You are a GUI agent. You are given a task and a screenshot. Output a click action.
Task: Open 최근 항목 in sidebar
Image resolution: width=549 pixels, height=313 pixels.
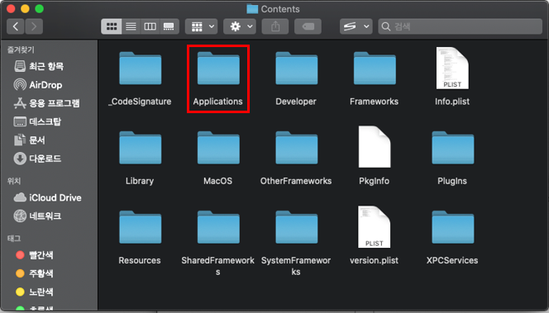pyautogui.click(x=39, y=66)
